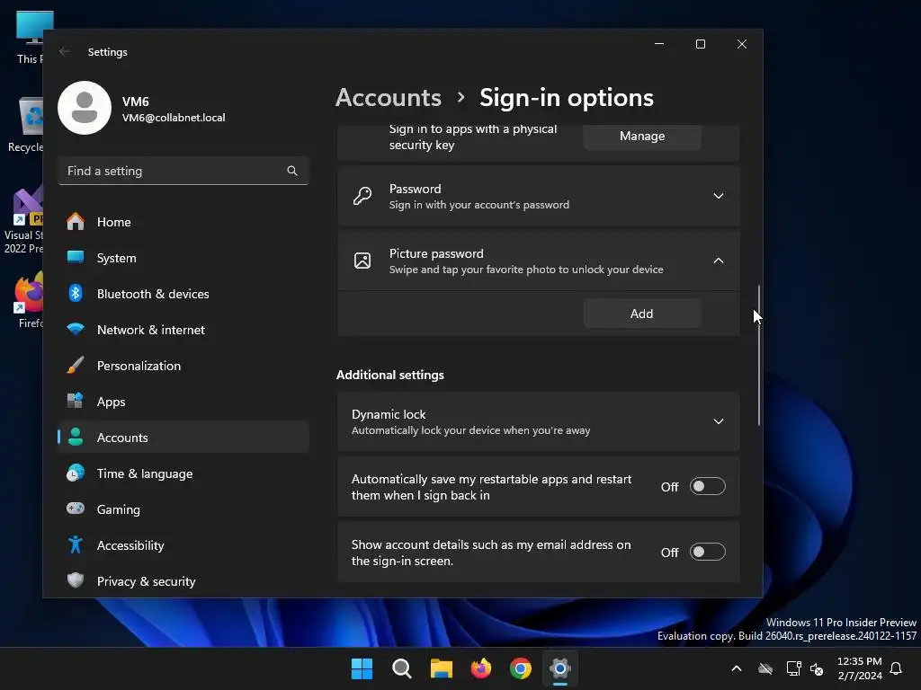Click the back arrow in Settings title bar

(x=65, y=51)
